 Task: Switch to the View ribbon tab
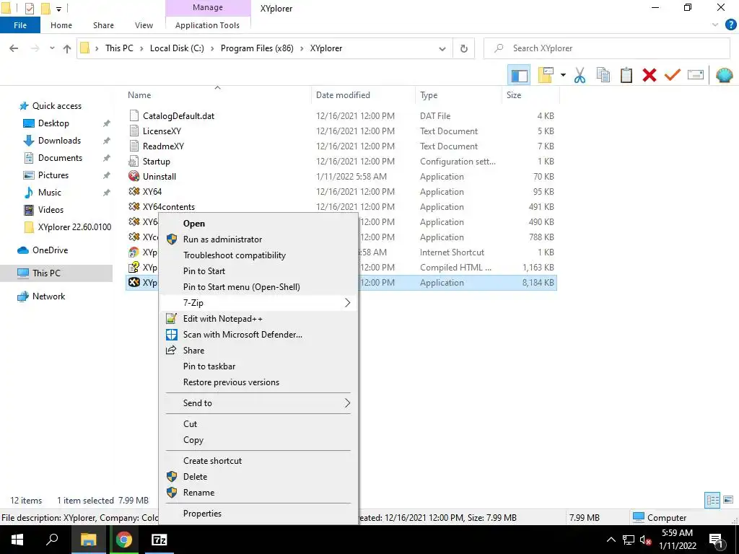pyautogui.click(x=144, y=25)
